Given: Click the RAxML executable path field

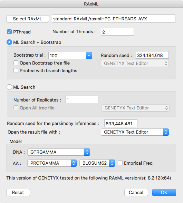Looking at the screenshot, I should [x=114, y=19].
